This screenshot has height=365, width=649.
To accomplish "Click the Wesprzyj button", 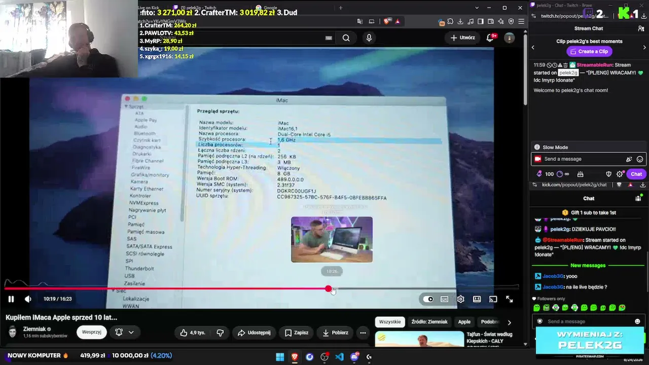I will (92, 332).
